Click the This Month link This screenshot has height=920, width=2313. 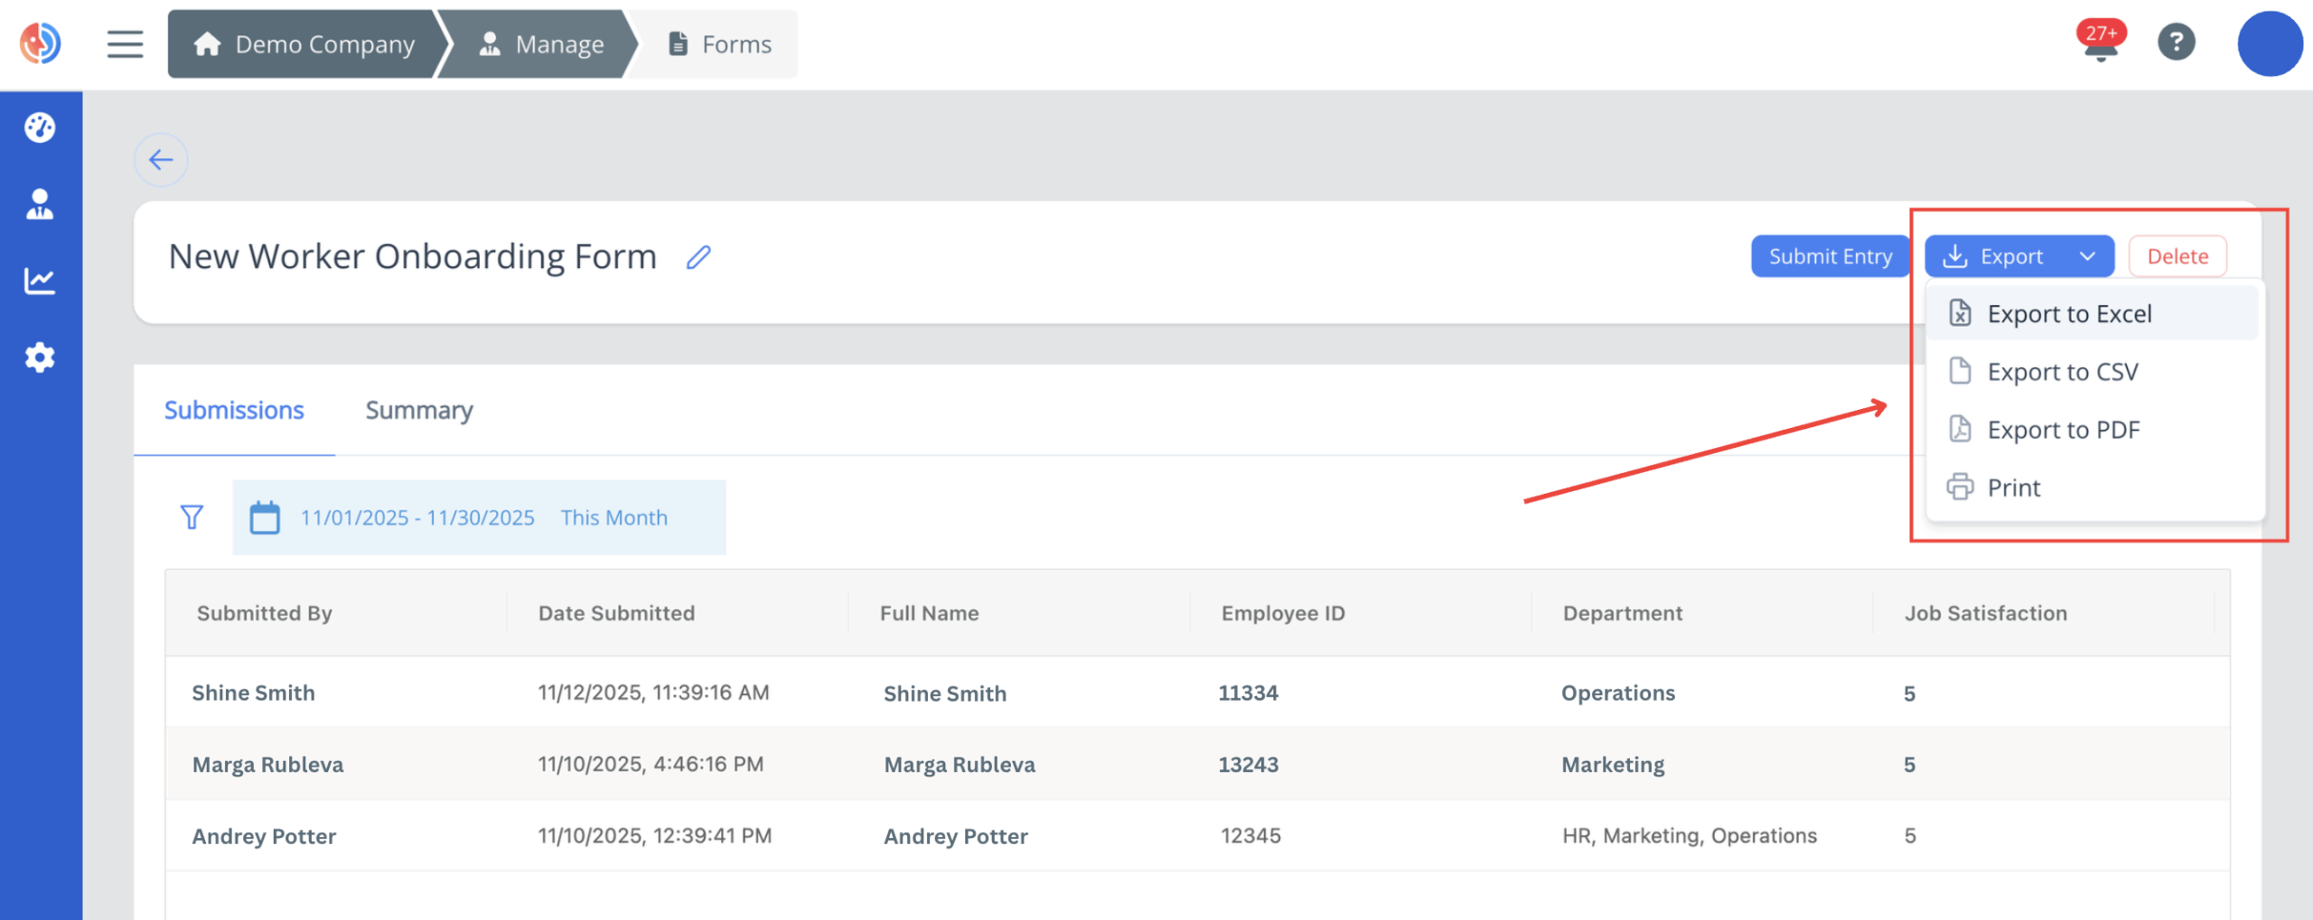pyautogui.click(x=614, y=516)
